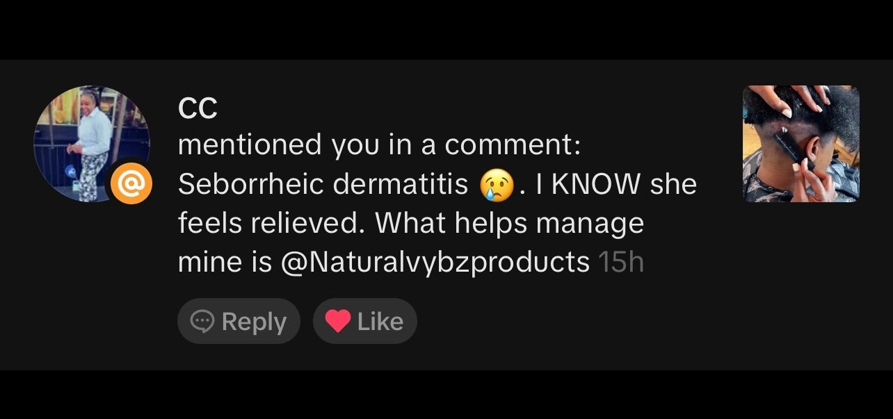Tap the speech bubble icon in Reply
This screenshot has width=893, height=419.
click(x=202, y=321)
